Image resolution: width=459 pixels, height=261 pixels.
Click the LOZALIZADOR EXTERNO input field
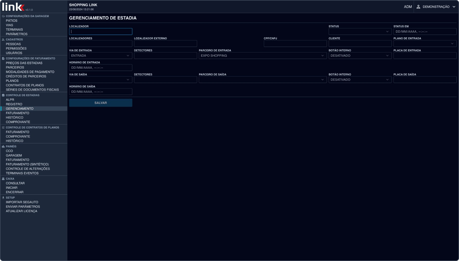click(165, 43)
